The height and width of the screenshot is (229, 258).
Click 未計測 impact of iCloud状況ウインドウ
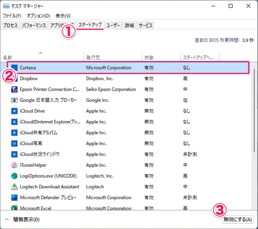coord(190,154)
